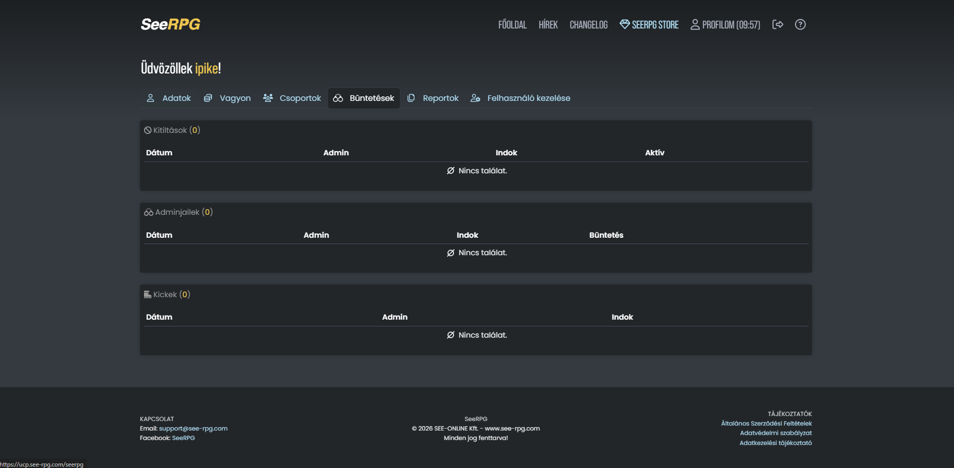Click Nincs találat in Kickek table
954x468 pixels.
(x=477, y=335)
